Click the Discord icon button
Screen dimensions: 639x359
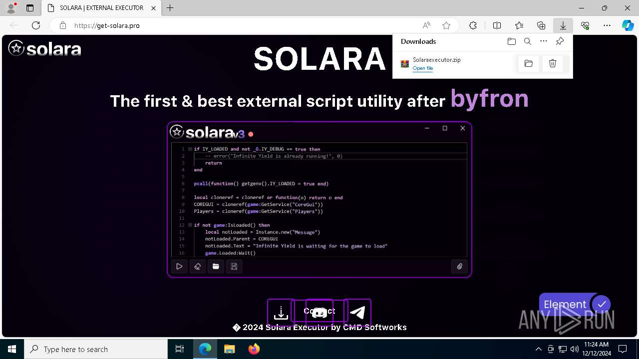(x=319, y=313)
